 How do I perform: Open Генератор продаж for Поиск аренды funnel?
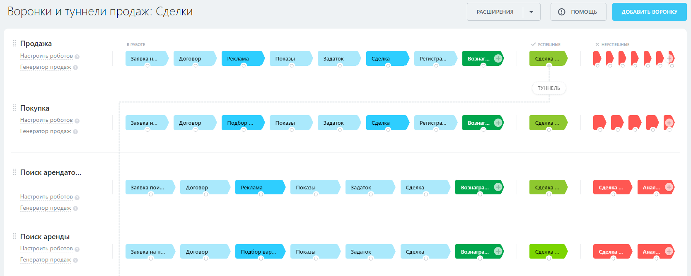coord(46,260)
